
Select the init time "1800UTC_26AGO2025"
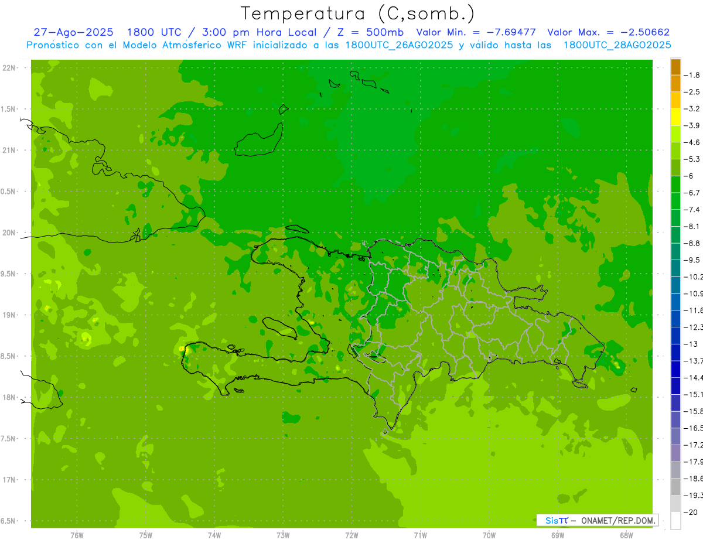coord(399,45)
